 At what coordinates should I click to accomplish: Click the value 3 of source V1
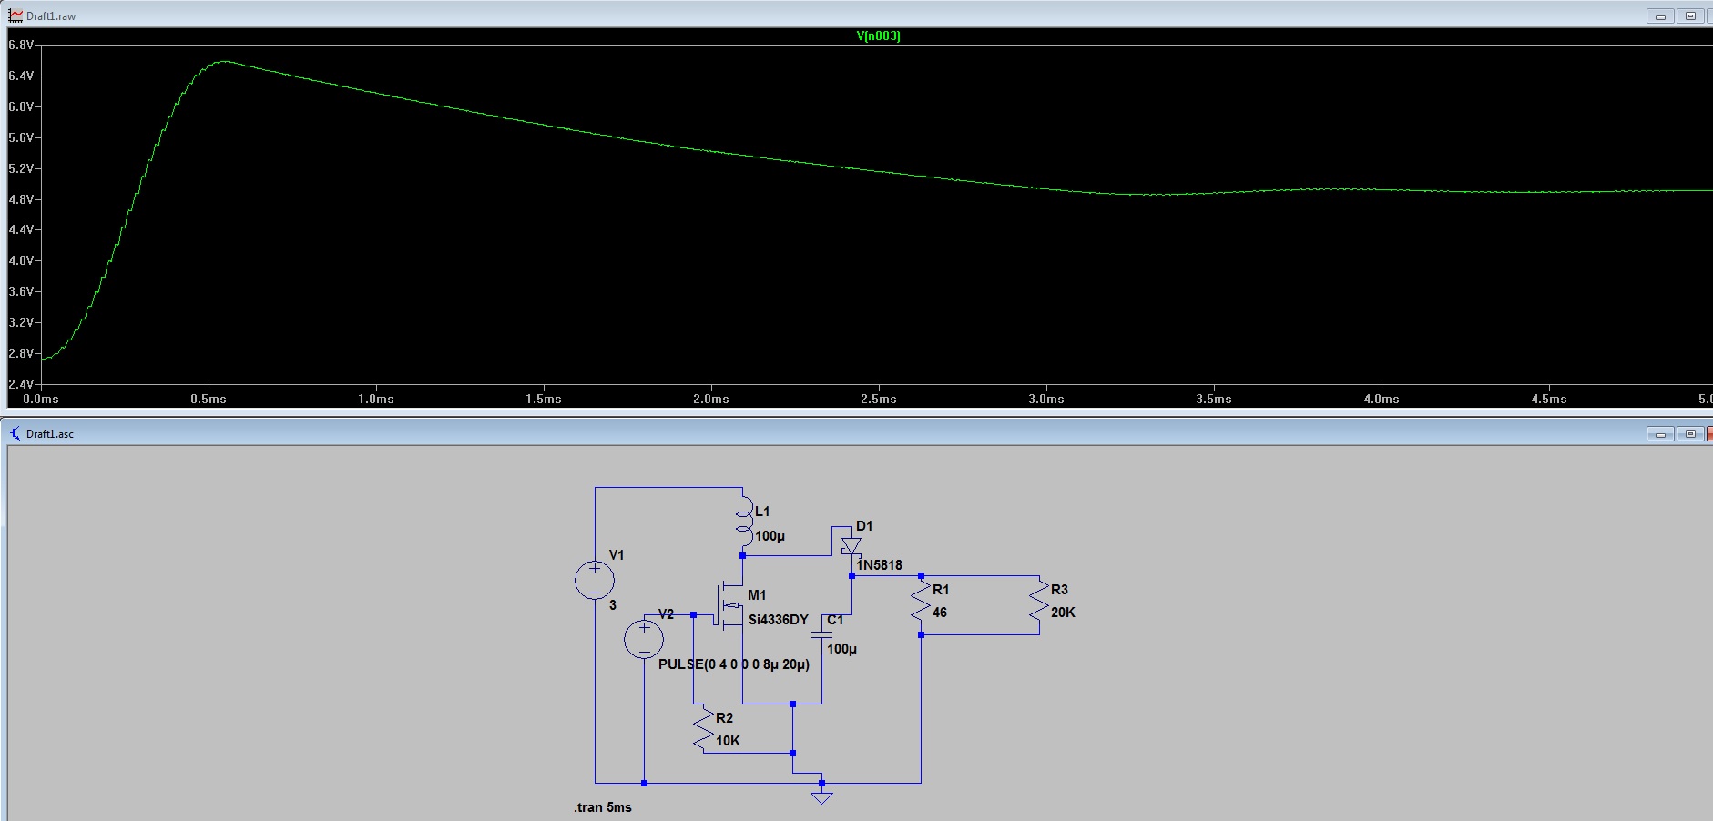pyautogui.click(x=613, y=605)
